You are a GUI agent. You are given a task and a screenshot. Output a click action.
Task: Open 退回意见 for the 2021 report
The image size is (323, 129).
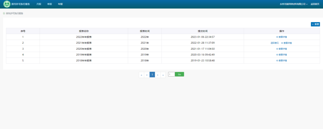click(274, 43)
